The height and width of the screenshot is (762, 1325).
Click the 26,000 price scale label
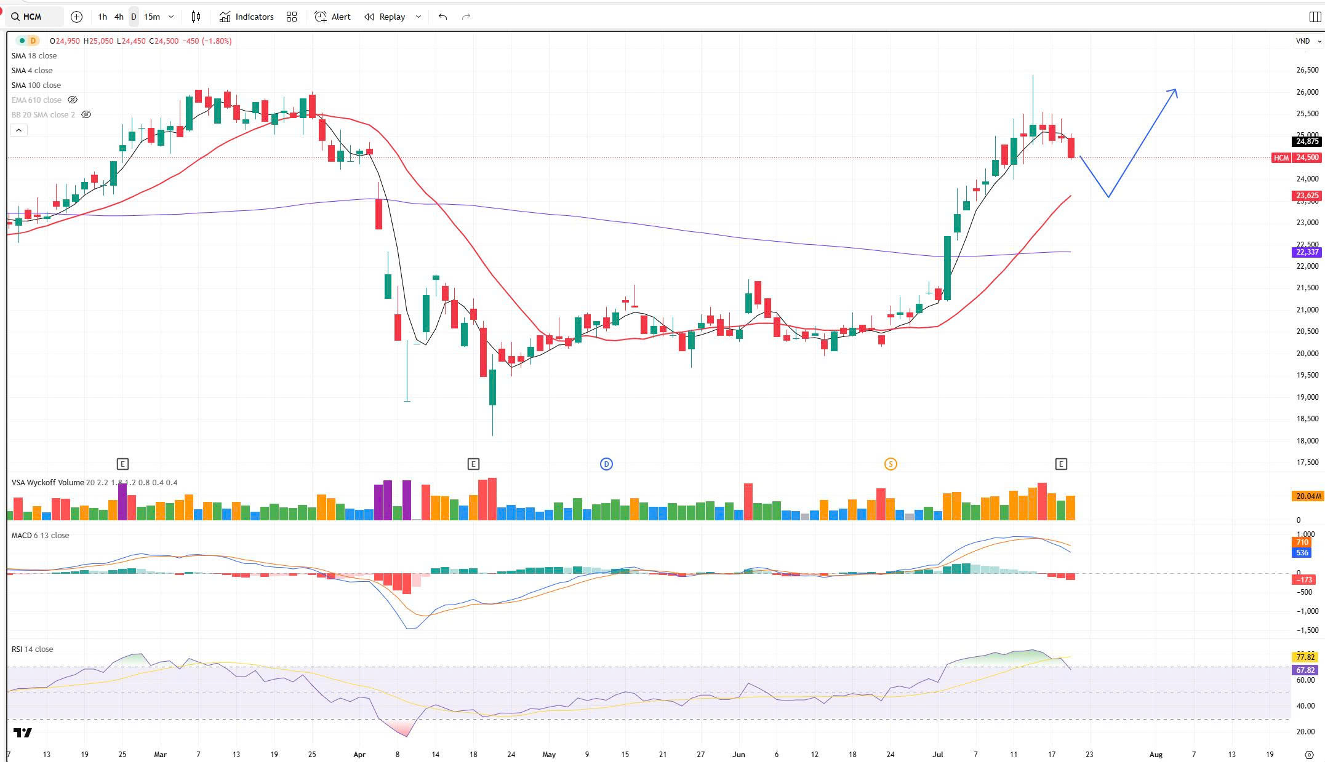(x=1307, y=92)
